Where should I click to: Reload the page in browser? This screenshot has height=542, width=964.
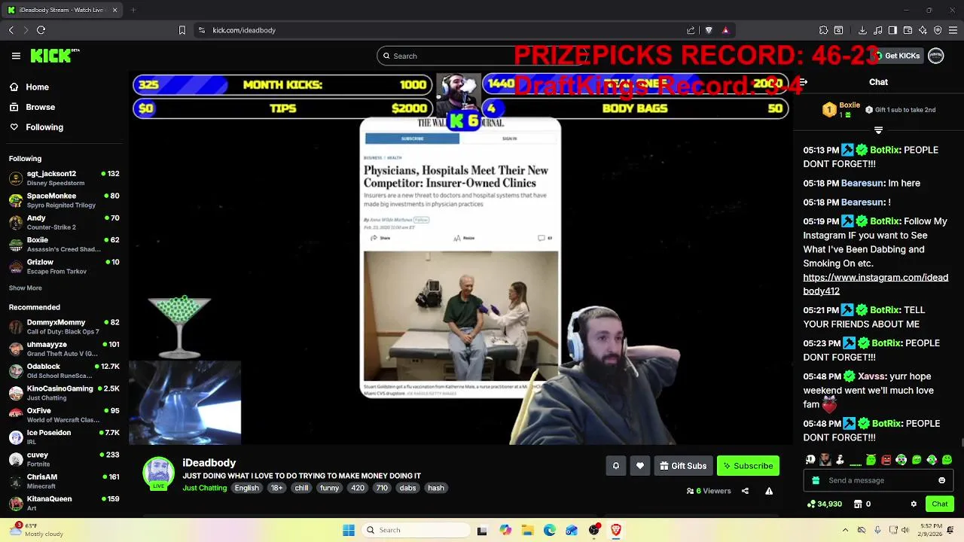[41, 30]
